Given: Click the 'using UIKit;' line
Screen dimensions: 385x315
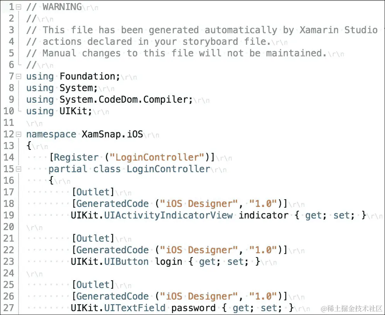Looking at the screenshot, I should [x=59, y=111].
